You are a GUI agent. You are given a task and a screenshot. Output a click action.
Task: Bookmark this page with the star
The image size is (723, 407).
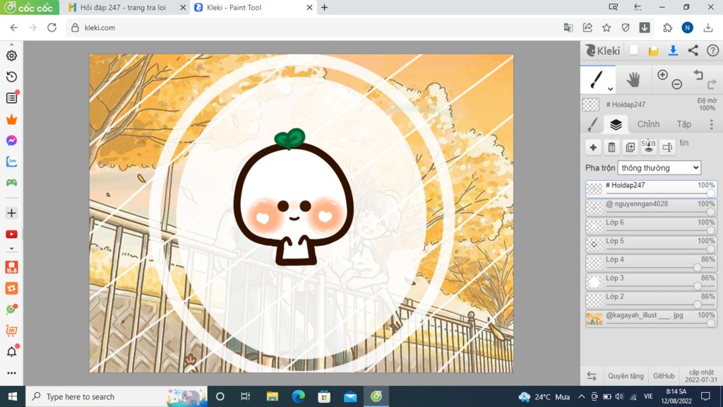click(607, 28)
